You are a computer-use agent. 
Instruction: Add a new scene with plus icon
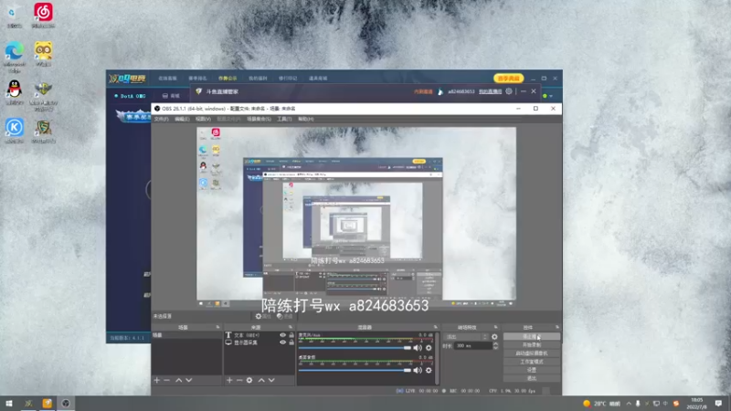tap(156, 380)
